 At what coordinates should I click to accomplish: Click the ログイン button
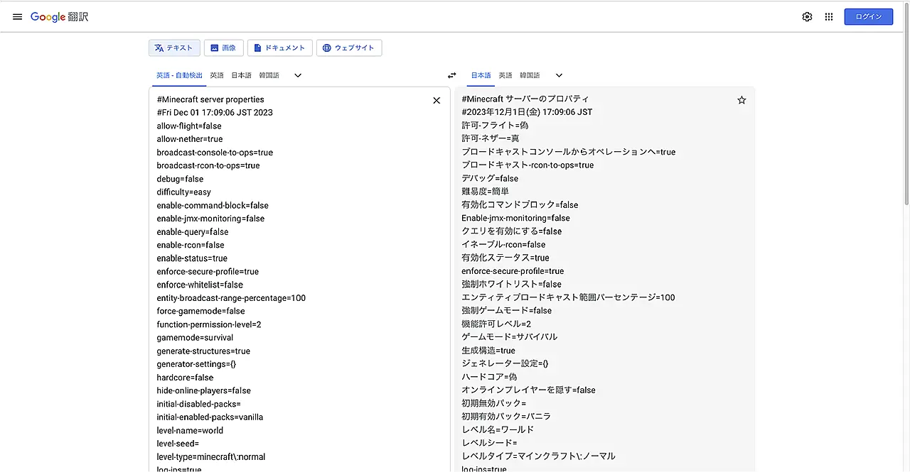coord(868,17)
